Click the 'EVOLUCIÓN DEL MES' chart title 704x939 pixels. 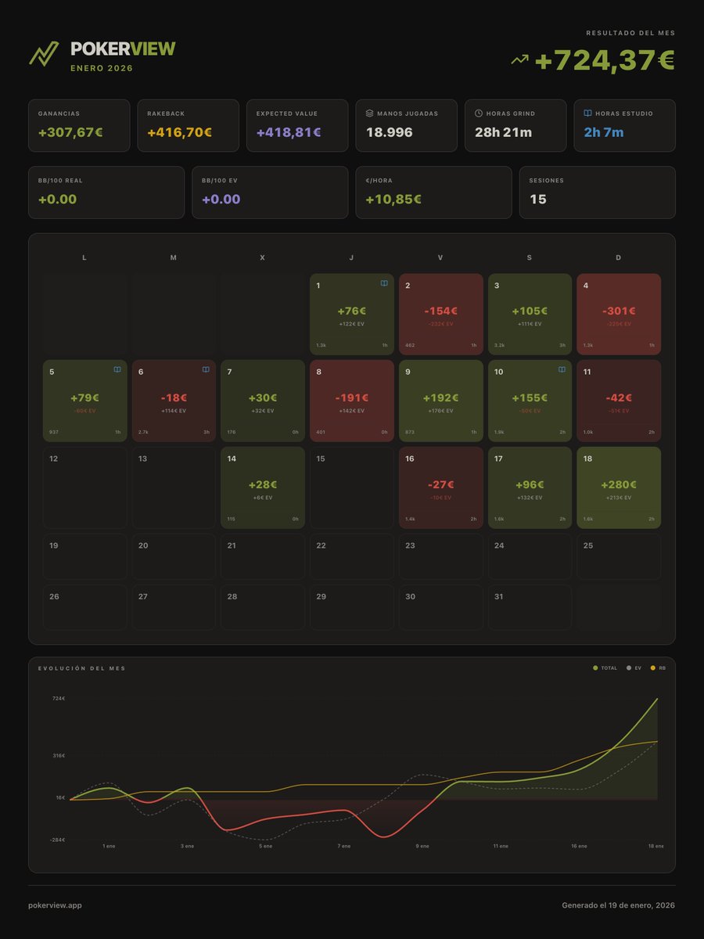pyautogui.click(x=81, y=668)
